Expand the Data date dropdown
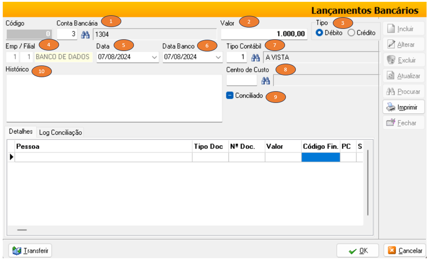 tap(155, 57)
